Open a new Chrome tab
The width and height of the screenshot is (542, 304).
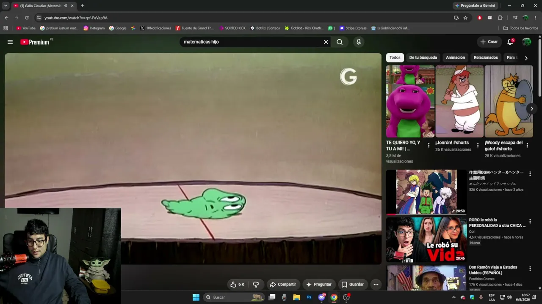pyautogui.click(x=82, y=5)
